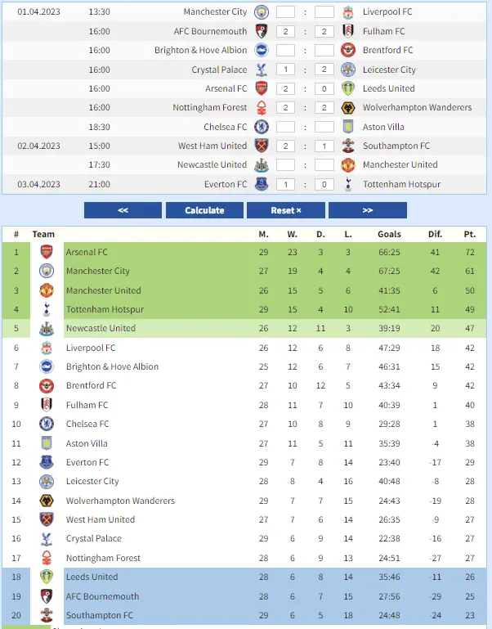Go to previous matchday with << button
Image resolution: width=492 pixels, height=629 pixels.
pos(123,210)
